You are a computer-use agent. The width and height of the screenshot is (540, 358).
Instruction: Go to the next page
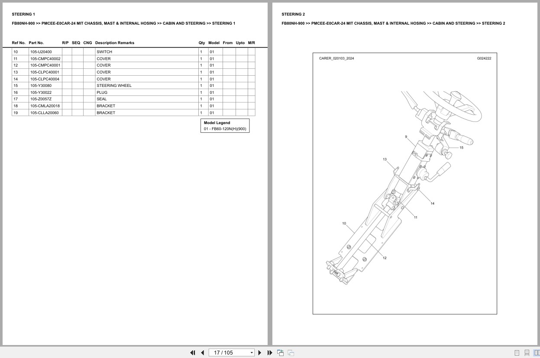pos(260,353)
